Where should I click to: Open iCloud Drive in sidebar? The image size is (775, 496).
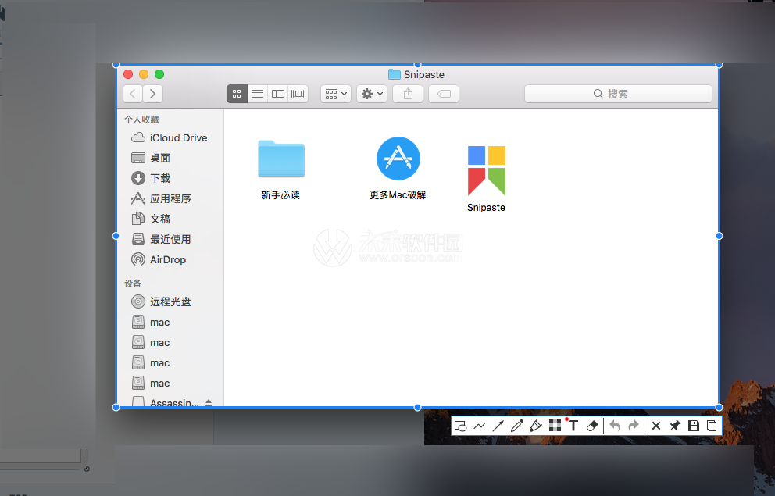pyautogui.click(x=169, y=137)
